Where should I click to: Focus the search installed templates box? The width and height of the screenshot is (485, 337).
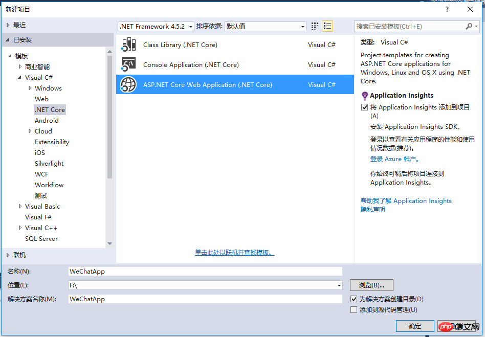(x=410, y=26)
